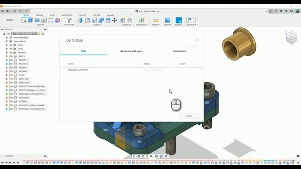Viewport: 301px width, 169px height.
Task: Click the user profile avatar
Action: [297, 11]
